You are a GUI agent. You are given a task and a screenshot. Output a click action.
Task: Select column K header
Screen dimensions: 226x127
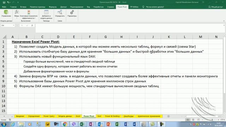point(169,37)
